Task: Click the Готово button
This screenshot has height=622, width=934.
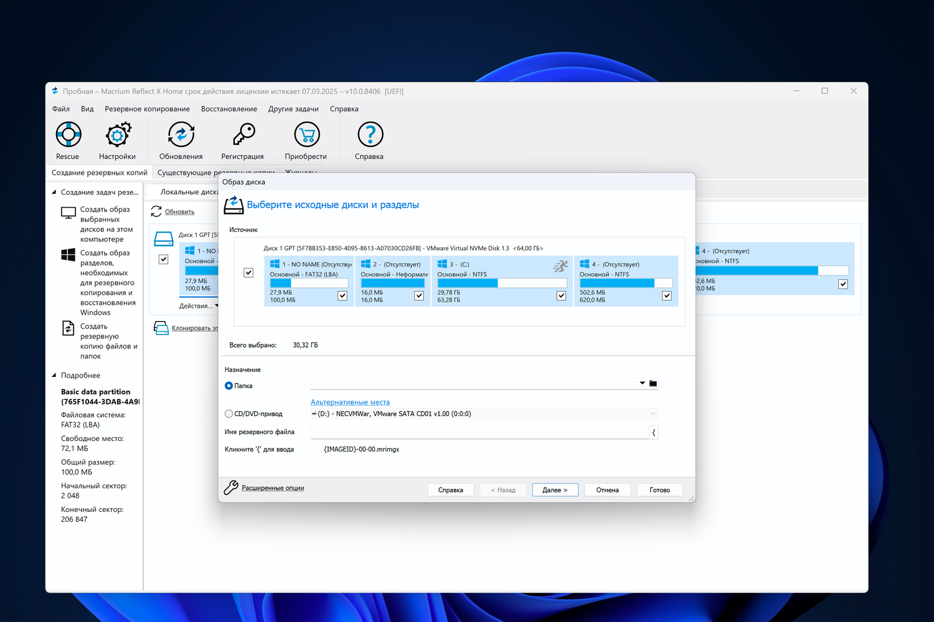Action: [x=660, y=490]
